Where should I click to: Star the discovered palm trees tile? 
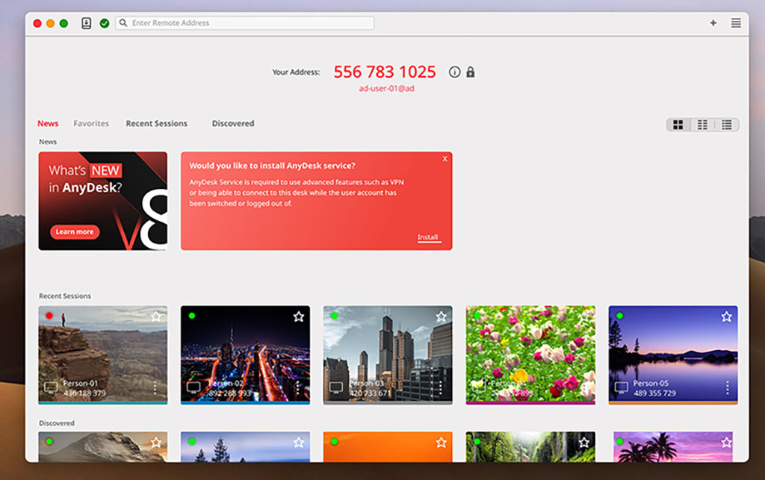coord(726,443)
